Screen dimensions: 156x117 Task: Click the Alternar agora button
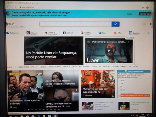click(145, 14)
